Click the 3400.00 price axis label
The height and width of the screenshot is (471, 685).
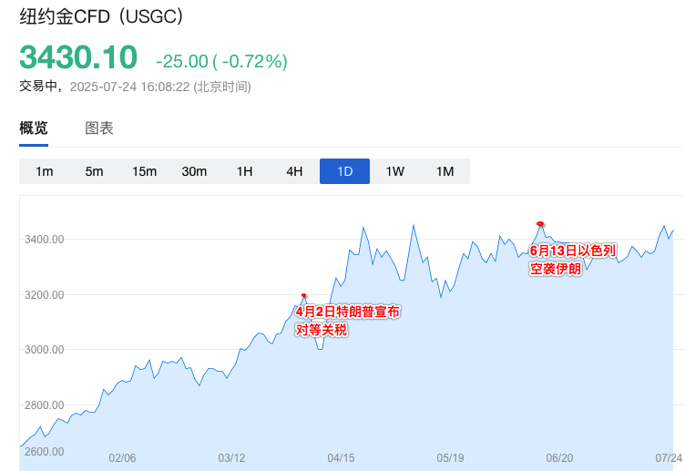click(x=44, y=240)
